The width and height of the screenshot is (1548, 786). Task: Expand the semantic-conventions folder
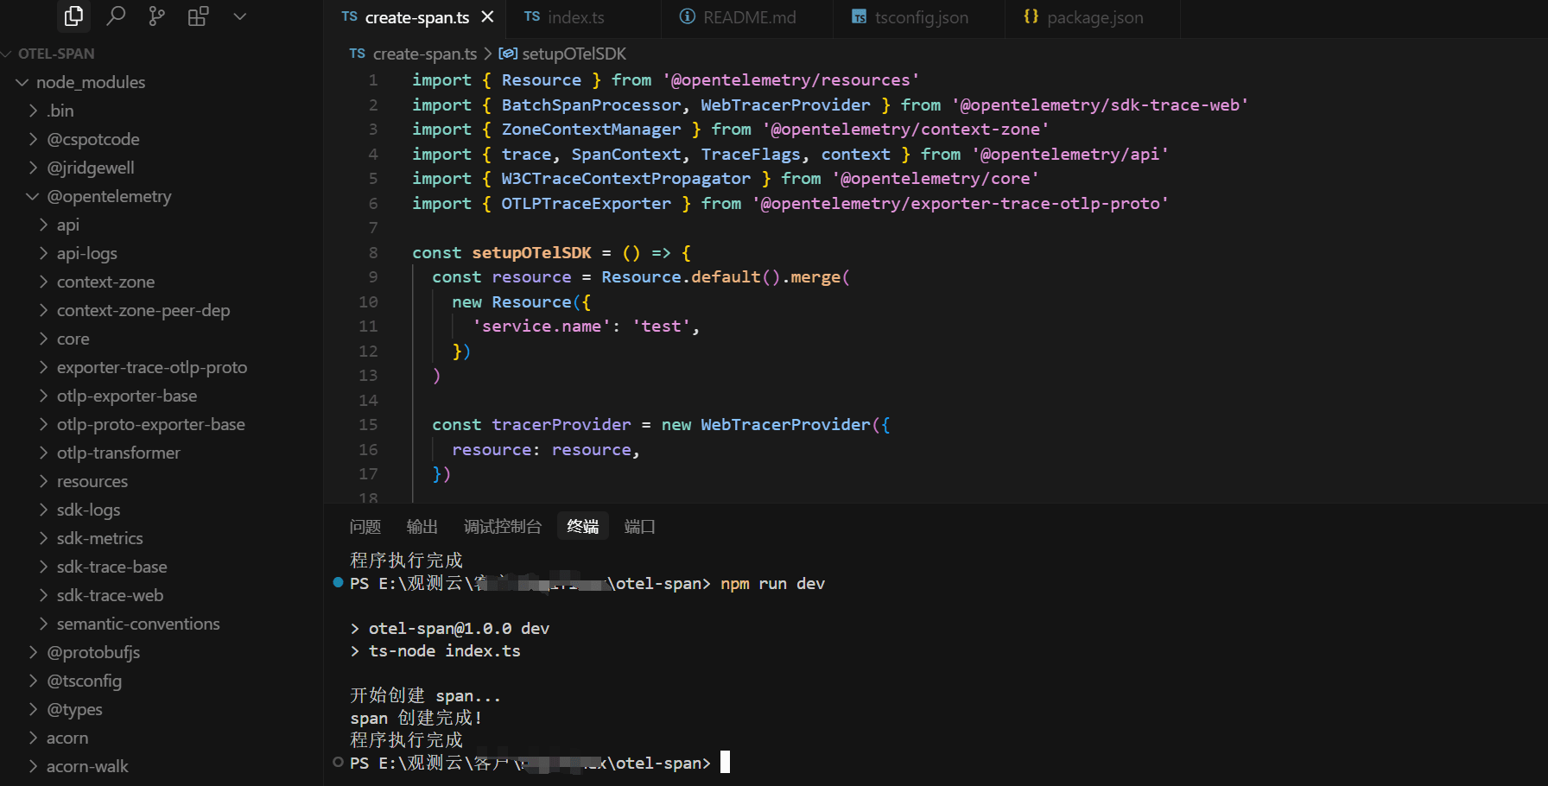(x=43, y=624)
